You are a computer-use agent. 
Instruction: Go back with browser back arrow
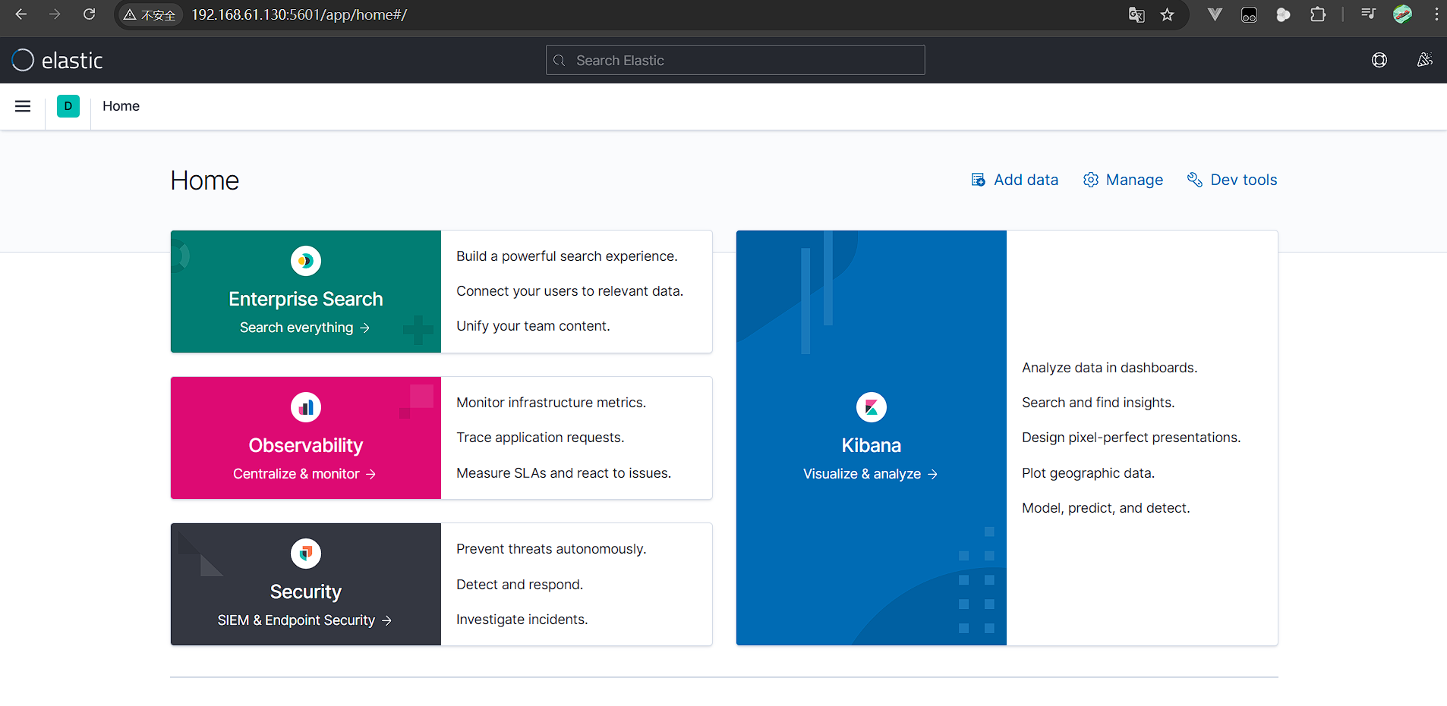pos(20,14)
